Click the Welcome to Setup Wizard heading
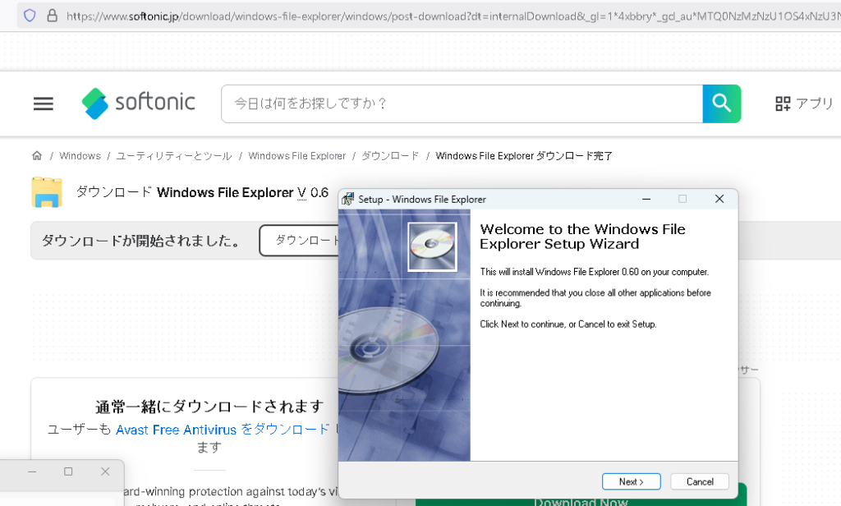This screenshot has width=841, height=506. tap(582, 237)
